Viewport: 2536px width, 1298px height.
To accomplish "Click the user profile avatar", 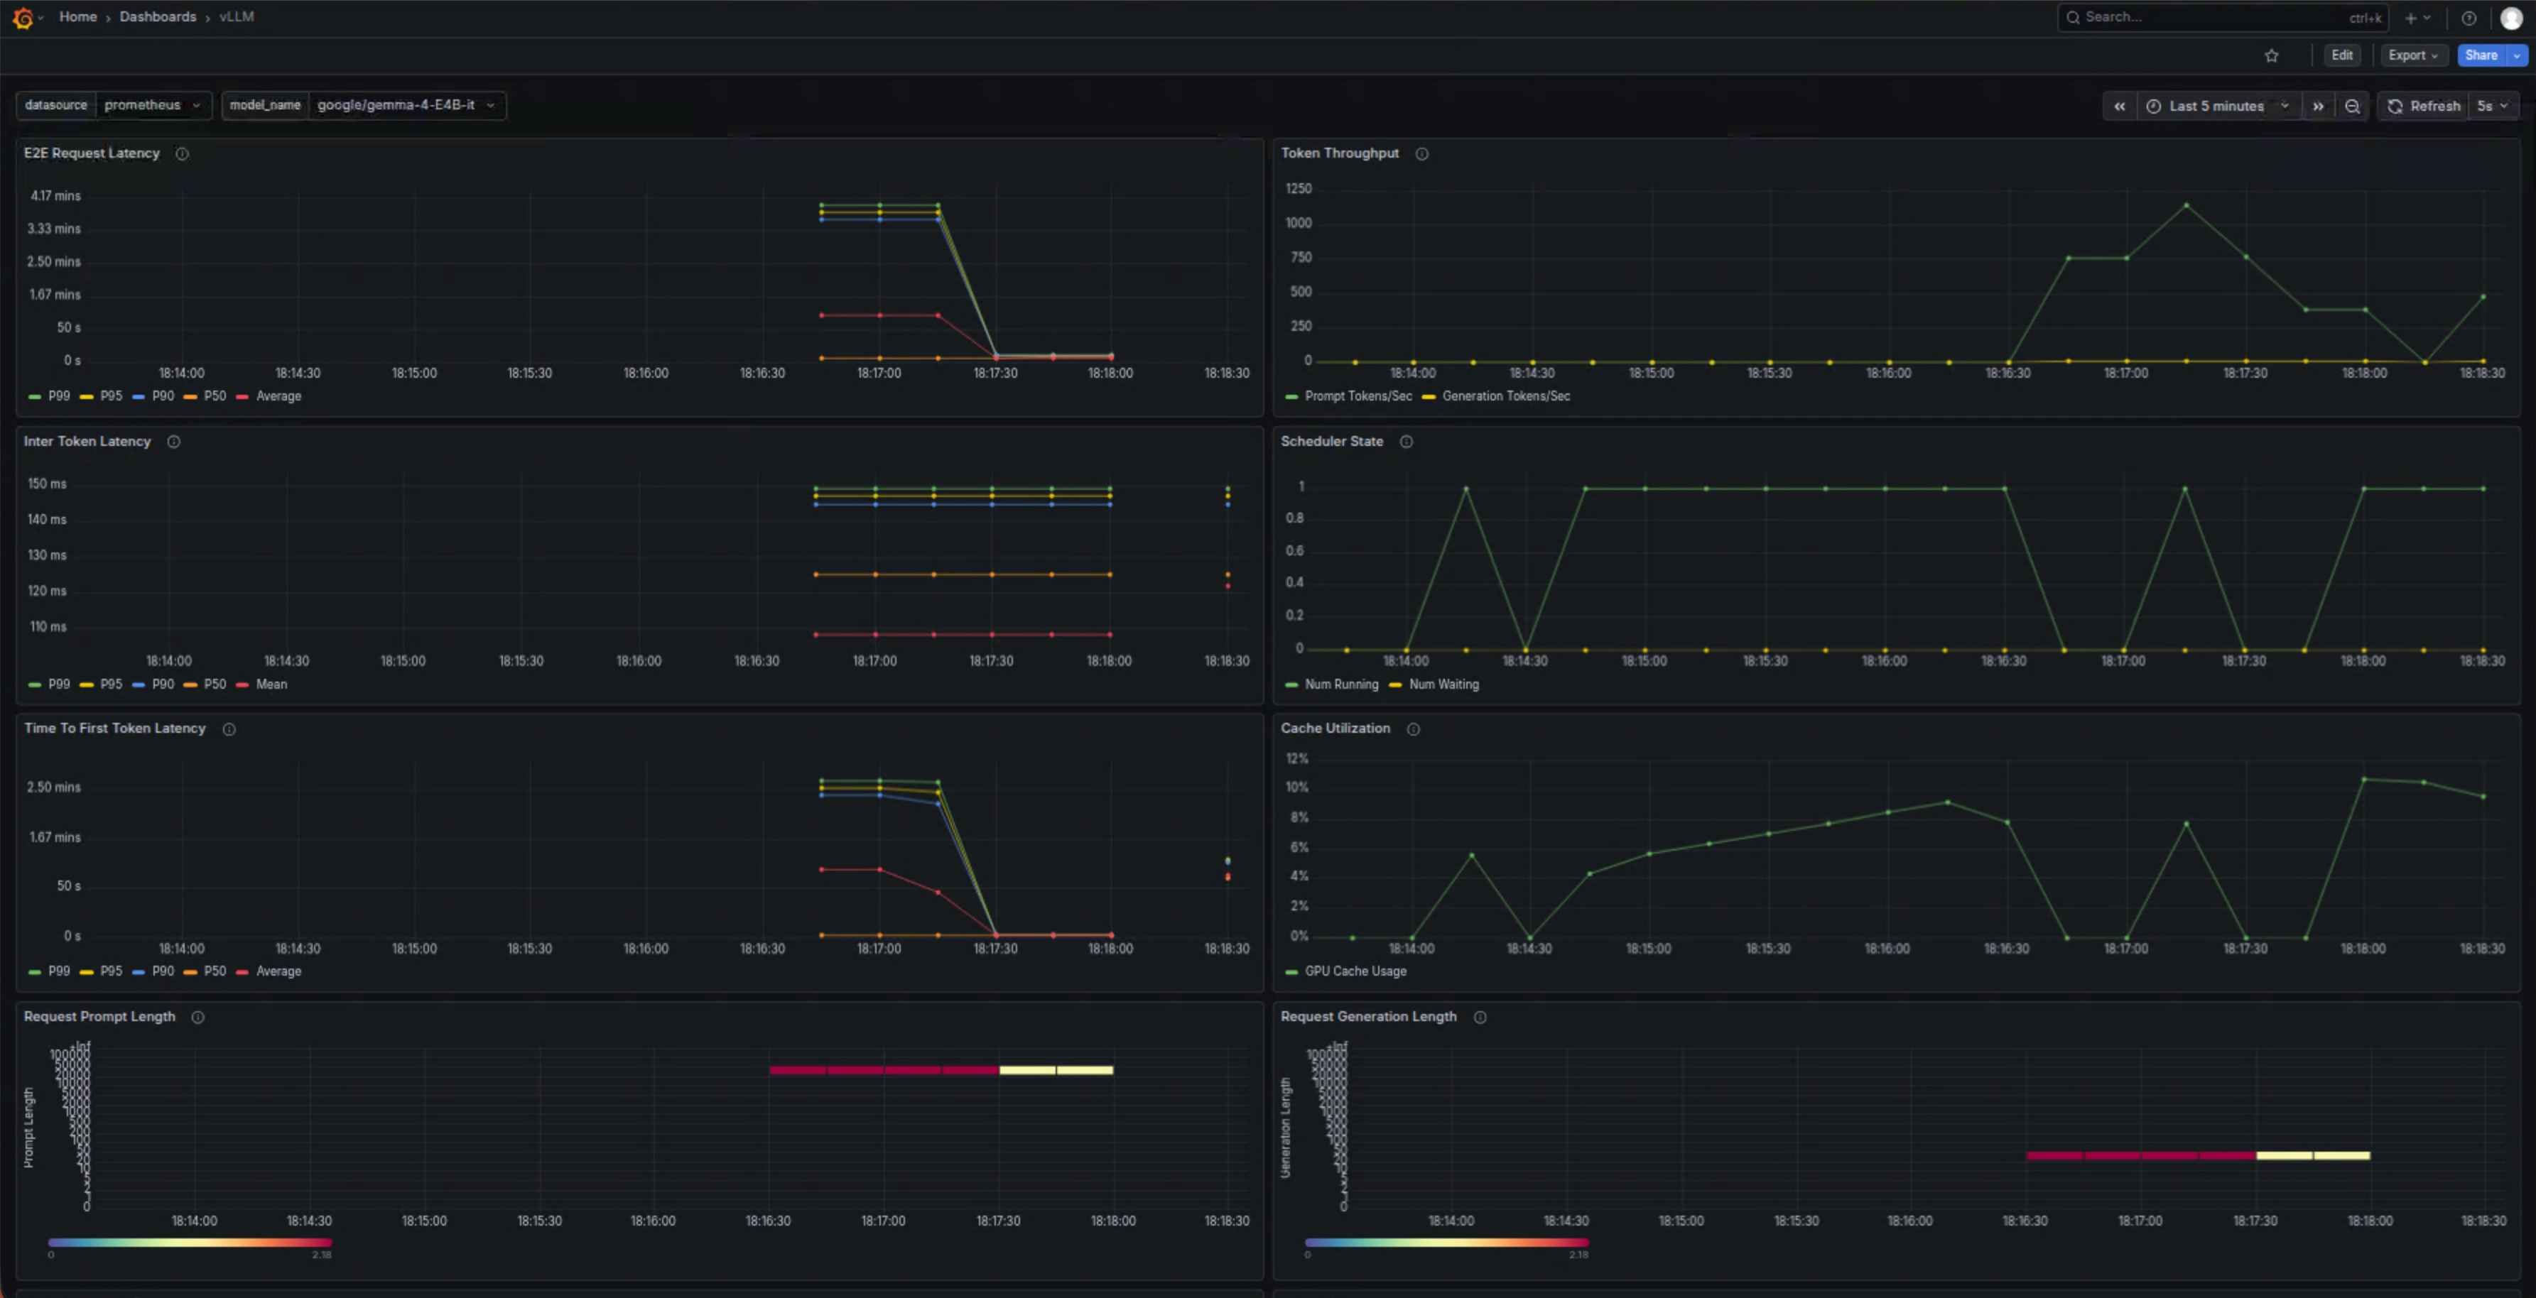I will (2511, 18).
